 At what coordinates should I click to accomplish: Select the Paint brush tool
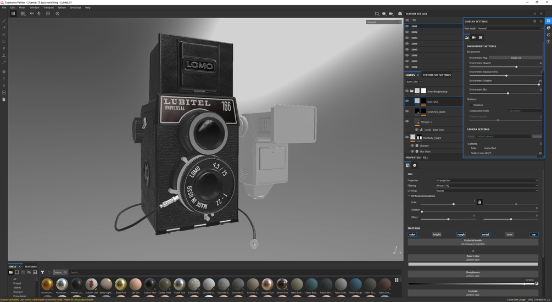(x=4, y=21)
